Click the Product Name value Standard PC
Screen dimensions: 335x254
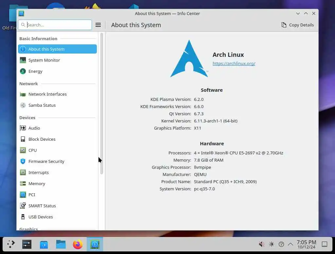[x=225, y=182]
